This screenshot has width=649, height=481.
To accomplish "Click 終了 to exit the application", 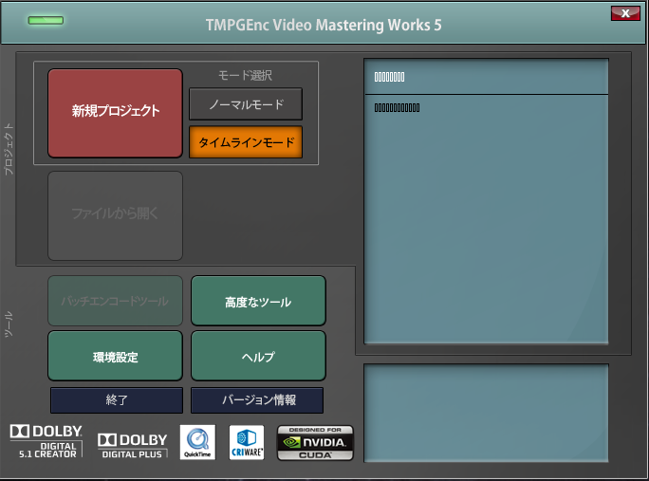I will click(117, 400).
